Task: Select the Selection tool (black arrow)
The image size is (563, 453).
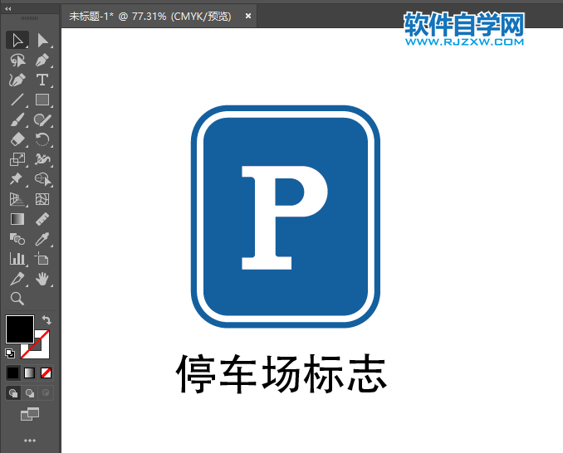Action: pyautogui.click(x=17, y=40)
